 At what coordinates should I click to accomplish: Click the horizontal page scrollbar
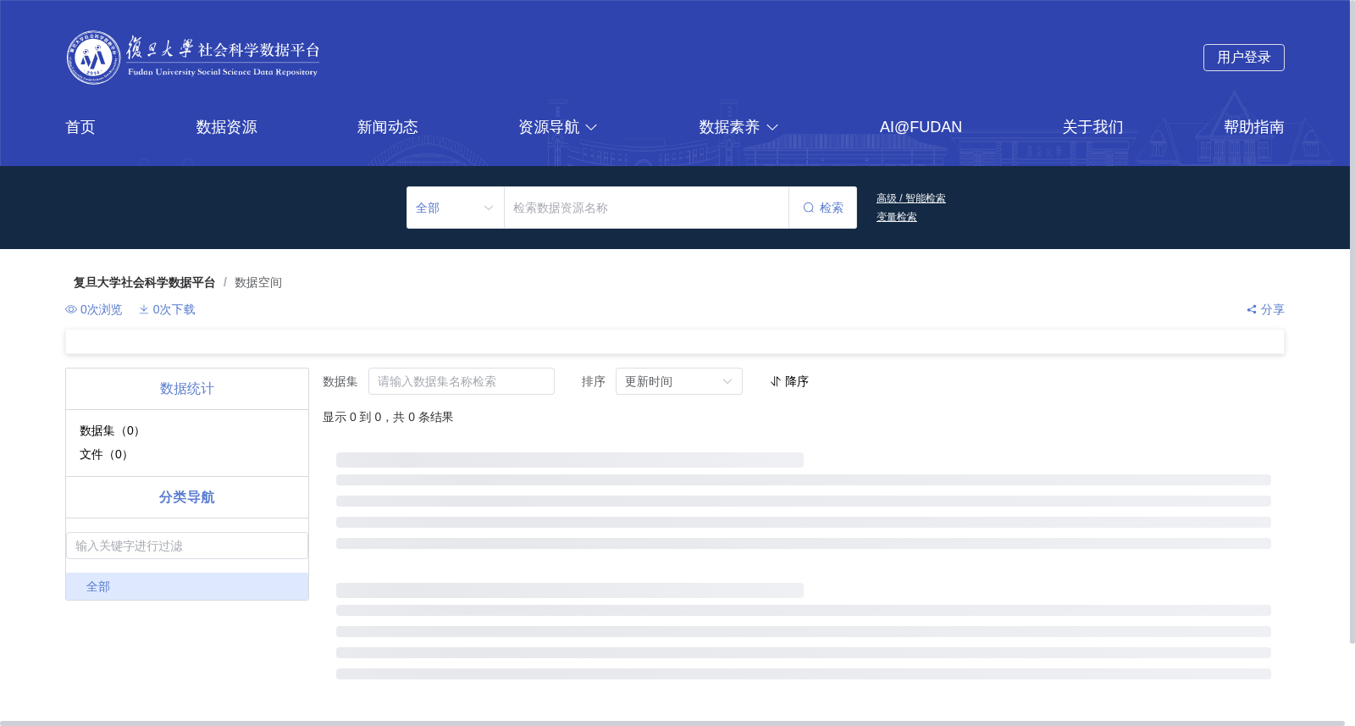pos(672,723)
